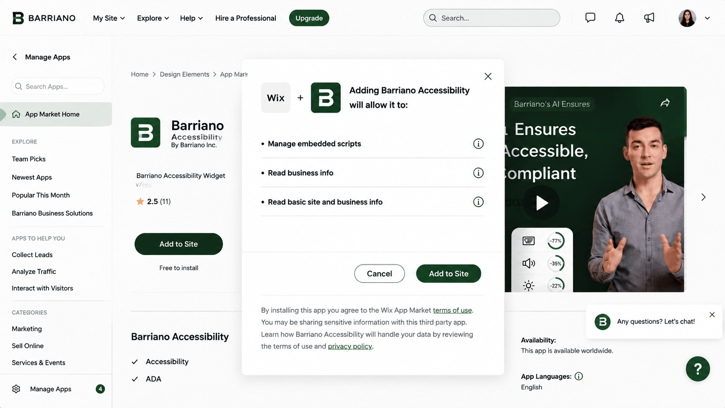The width and height of the screenshot is (725, 408).
Task: Open the announcements megaphone icon
Action: (649, 18)
